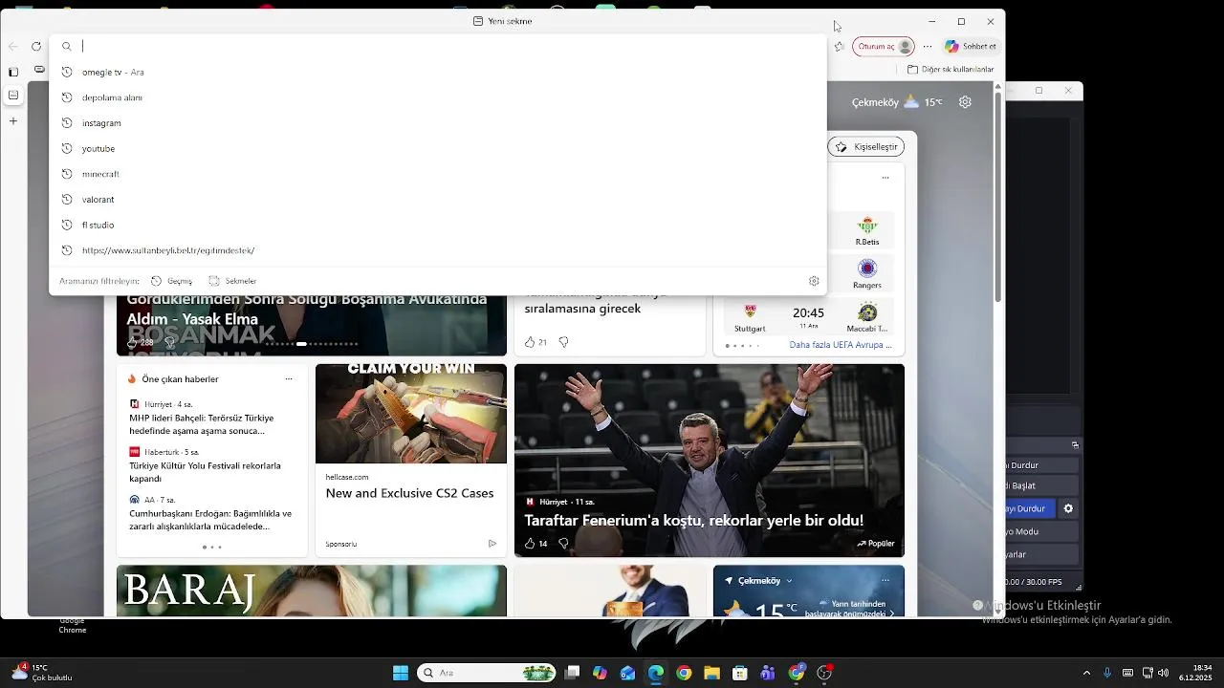Click the Popüler trending tag
1224x688 pixels.
[x=876, y=544]
